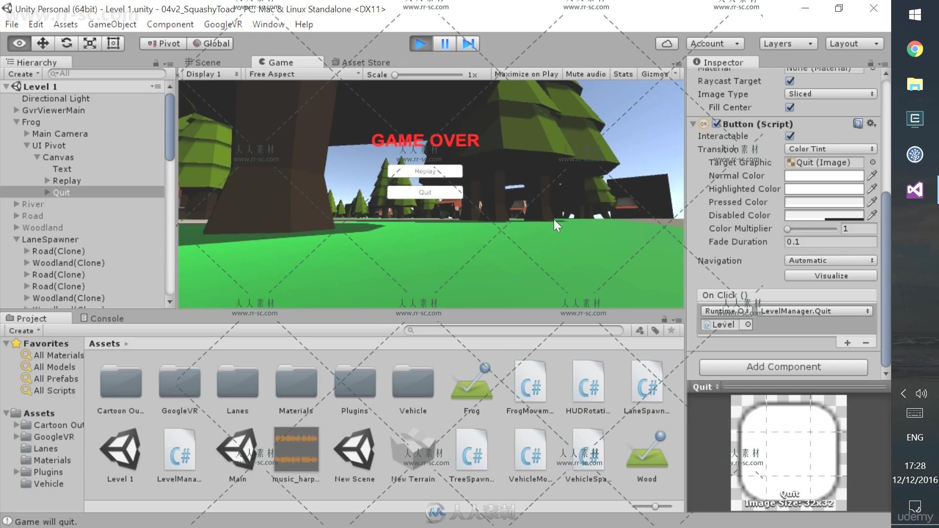
Task: Click the Highlighted Color swatch
Action: click(x=824, y=189)
